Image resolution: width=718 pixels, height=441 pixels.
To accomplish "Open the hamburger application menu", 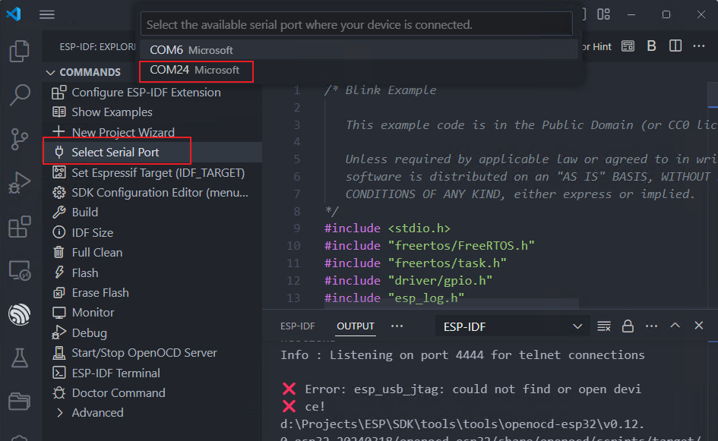I will pos(46,14).
